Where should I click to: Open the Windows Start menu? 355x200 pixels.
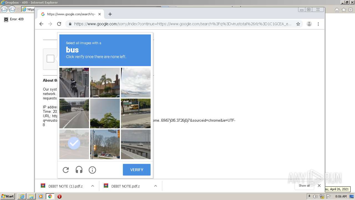point(8,196)
